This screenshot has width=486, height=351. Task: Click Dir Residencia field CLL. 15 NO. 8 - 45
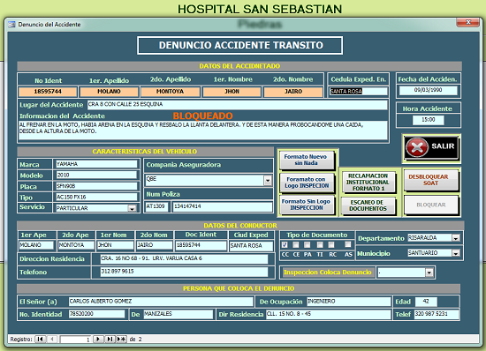click(x=328, y=314)
